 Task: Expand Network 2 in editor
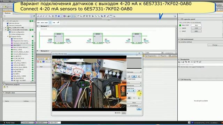(38, 51)
